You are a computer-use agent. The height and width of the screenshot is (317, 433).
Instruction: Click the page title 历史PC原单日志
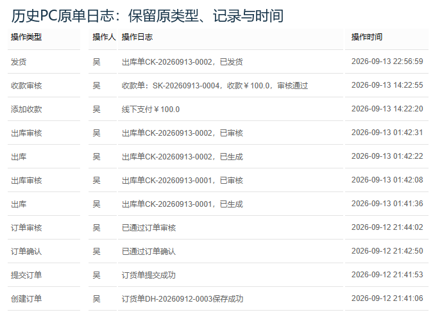click(x=62, y=16)
